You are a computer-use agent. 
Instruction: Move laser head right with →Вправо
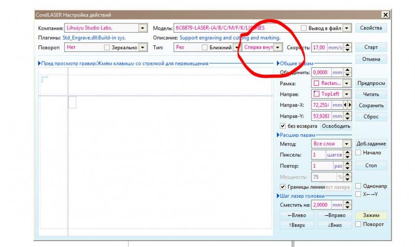[334, 215]
